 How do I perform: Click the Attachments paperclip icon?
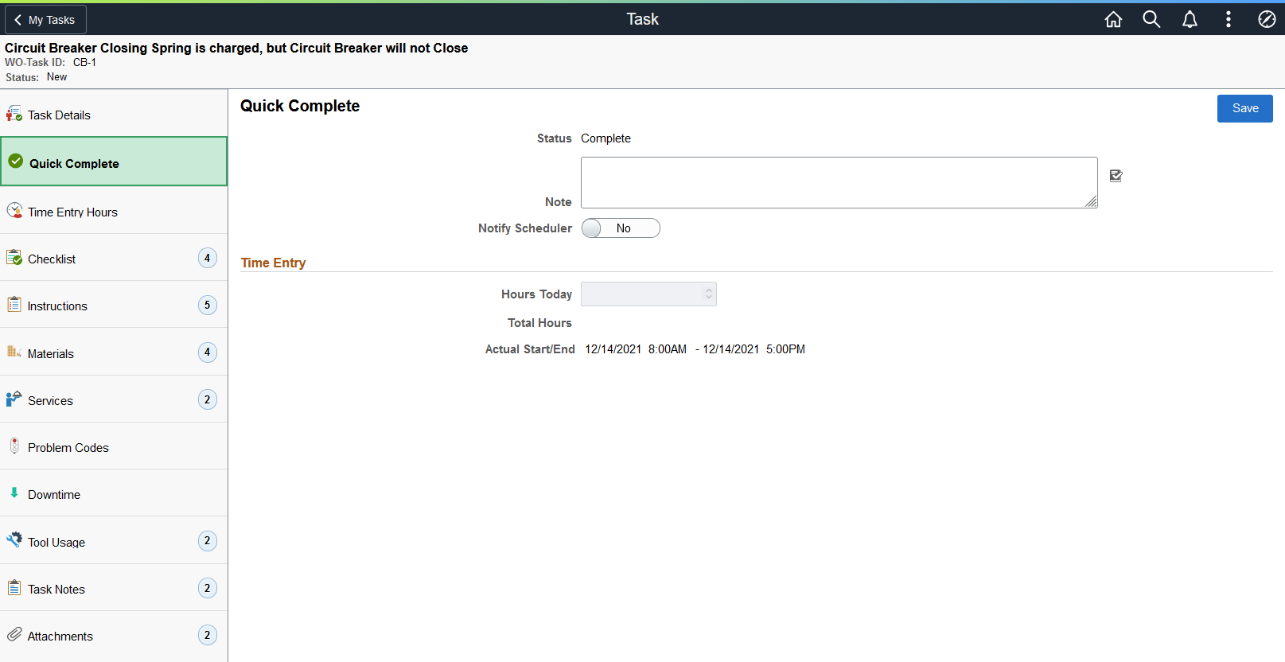(x=14, y=634)
